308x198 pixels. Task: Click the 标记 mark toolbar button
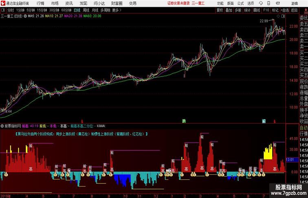coord(275,10)
